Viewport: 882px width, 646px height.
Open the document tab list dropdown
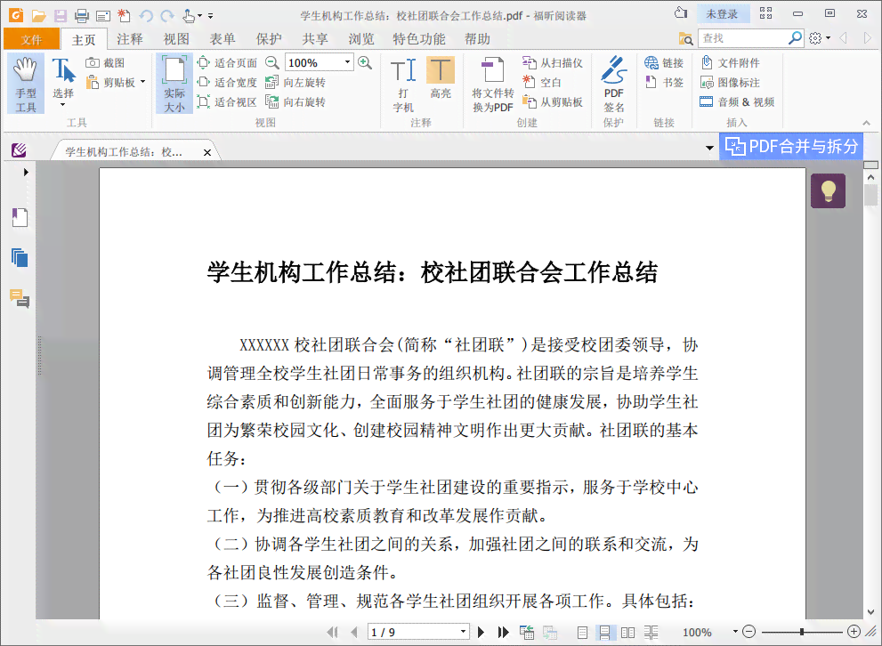coord(709,148)
